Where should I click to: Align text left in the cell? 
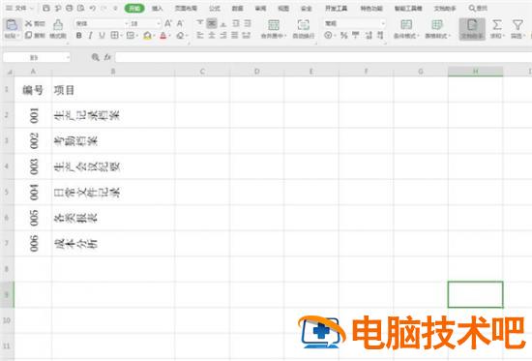tap(200, 35)
